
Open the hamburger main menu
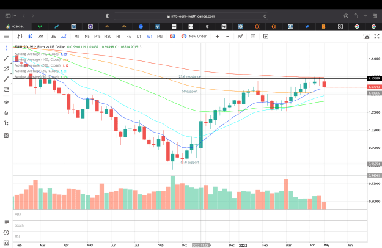tap(6, 37)
